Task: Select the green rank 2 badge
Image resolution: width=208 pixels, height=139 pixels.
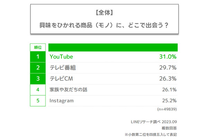Action: click(38, 67)
